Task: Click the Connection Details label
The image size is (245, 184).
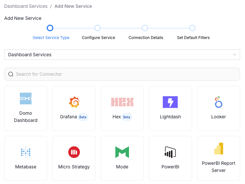Action: pyautogui.click(x=146, y=38)
